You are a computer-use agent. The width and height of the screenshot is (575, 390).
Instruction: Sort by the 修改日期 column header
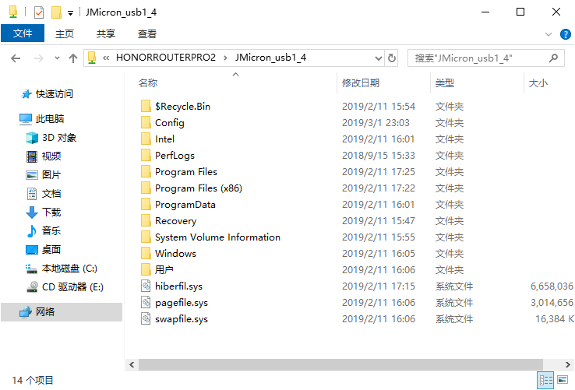361,83
